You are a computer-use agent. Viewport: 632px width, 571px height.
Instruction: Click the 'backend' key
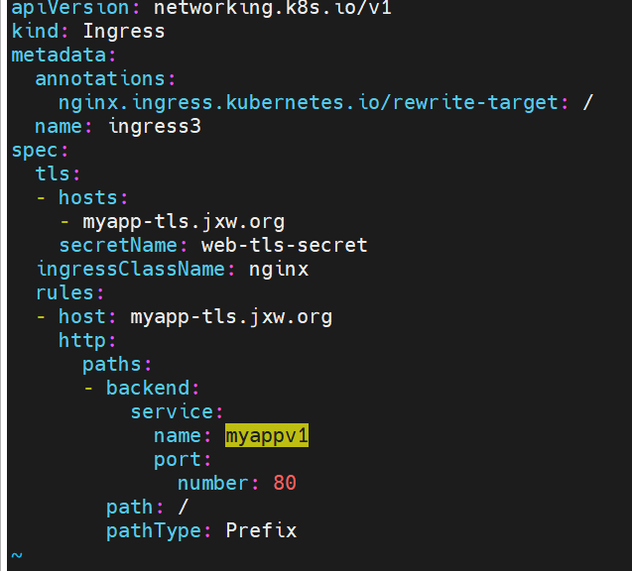pyautogui.click(x=148, y=388)
